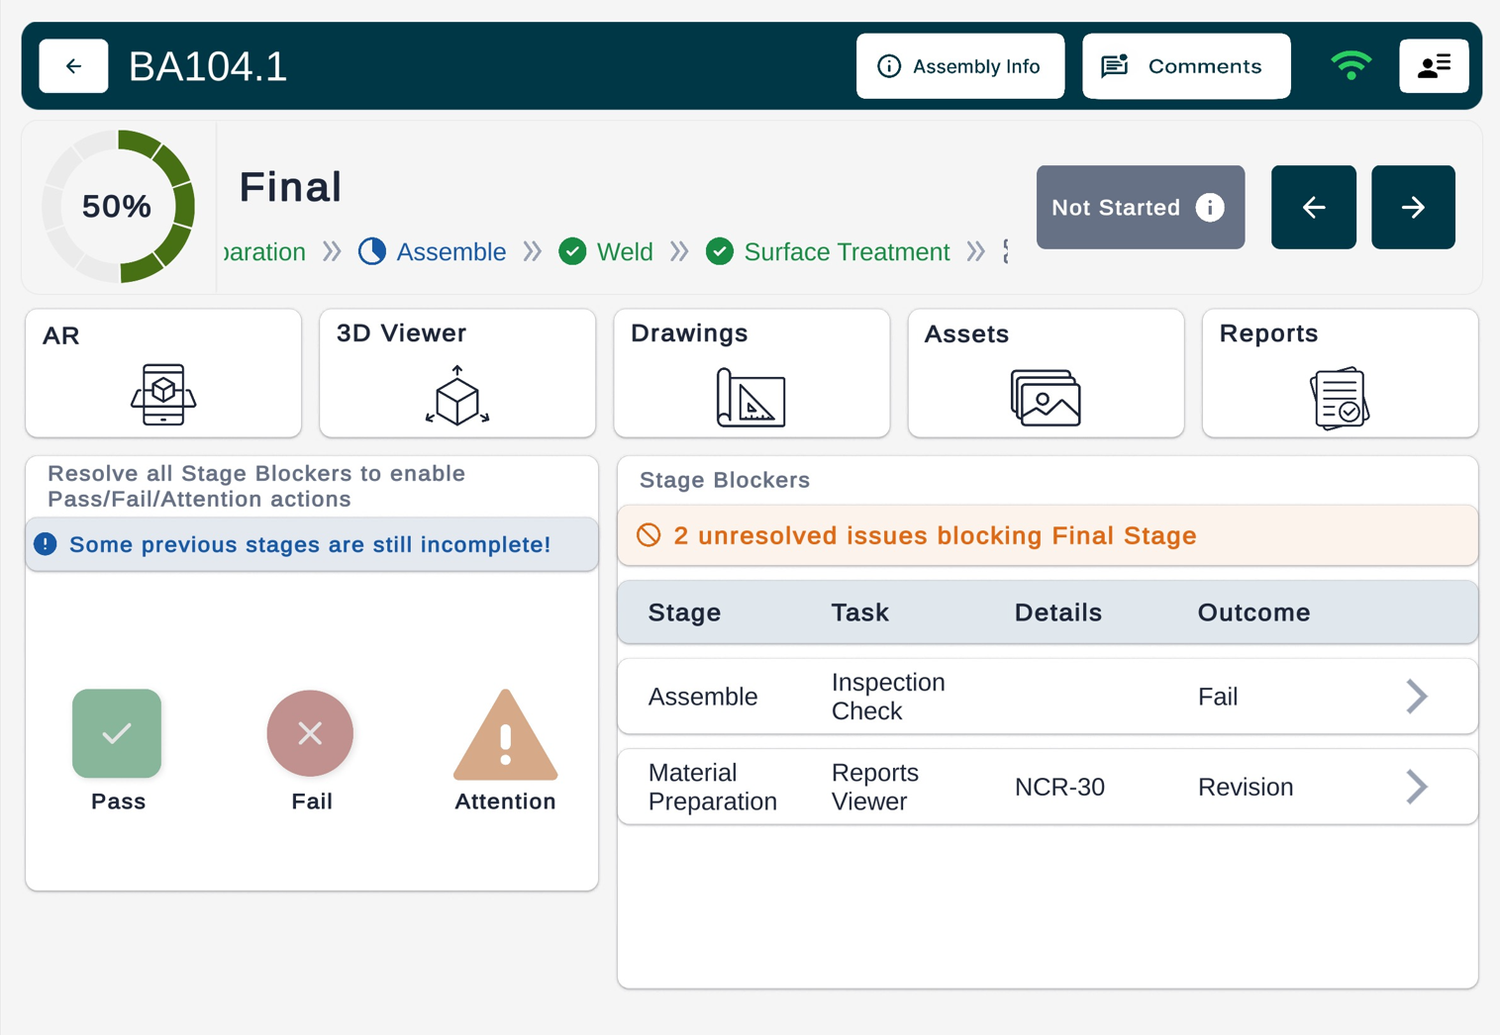Flag stage with Attention warning triangle
The height and width of the screenshot is (1035, 1500).
click(x=505, y=737)
